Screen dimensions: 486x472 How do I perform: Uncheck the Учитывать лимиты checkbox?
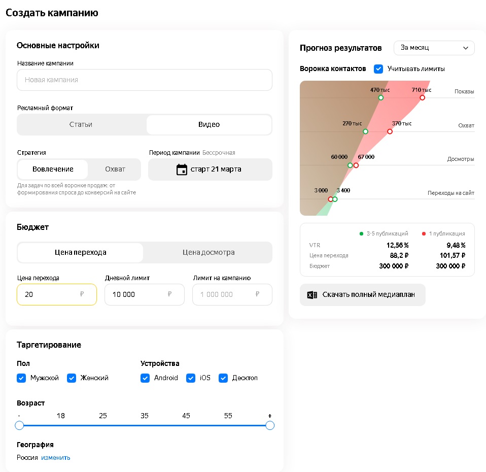378,69
